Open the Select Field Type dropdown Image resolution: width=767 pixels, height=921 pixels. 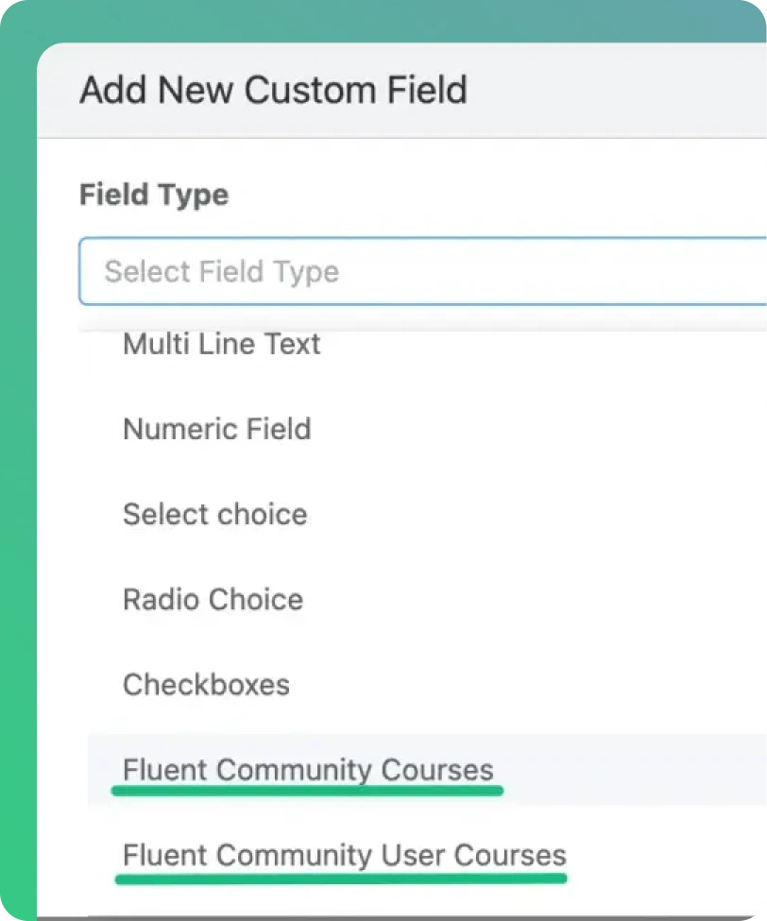click(422, 271)
